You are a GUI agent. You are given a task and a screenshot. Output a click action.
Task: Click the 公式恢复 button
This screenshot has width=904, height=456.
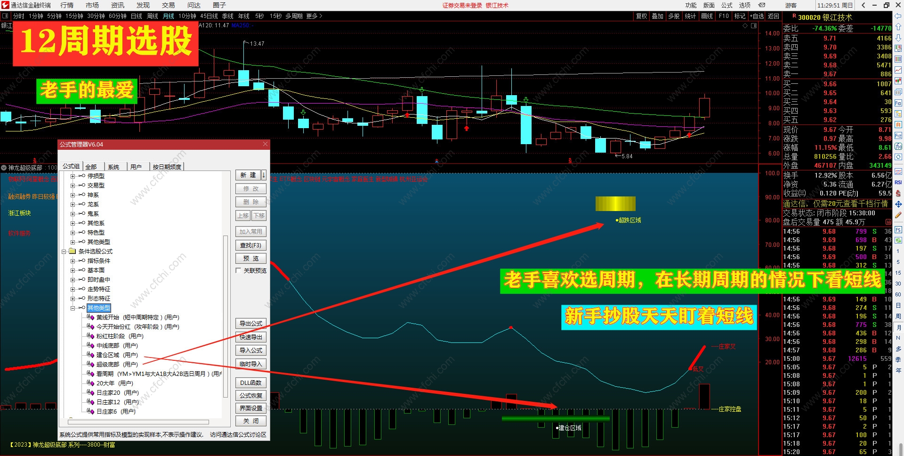[x=250, y=396]
